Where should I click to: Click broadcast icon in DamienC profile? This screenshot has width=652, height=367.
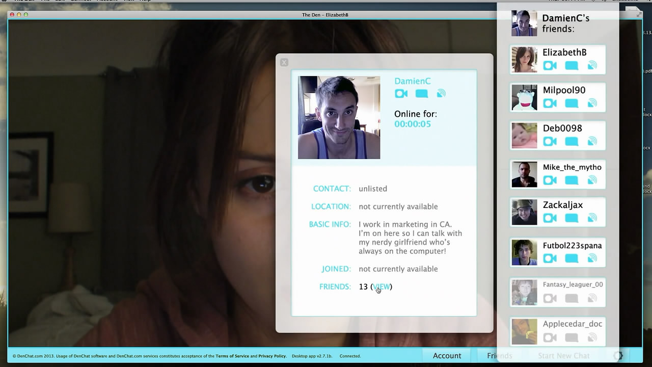[x=441, y=94]
